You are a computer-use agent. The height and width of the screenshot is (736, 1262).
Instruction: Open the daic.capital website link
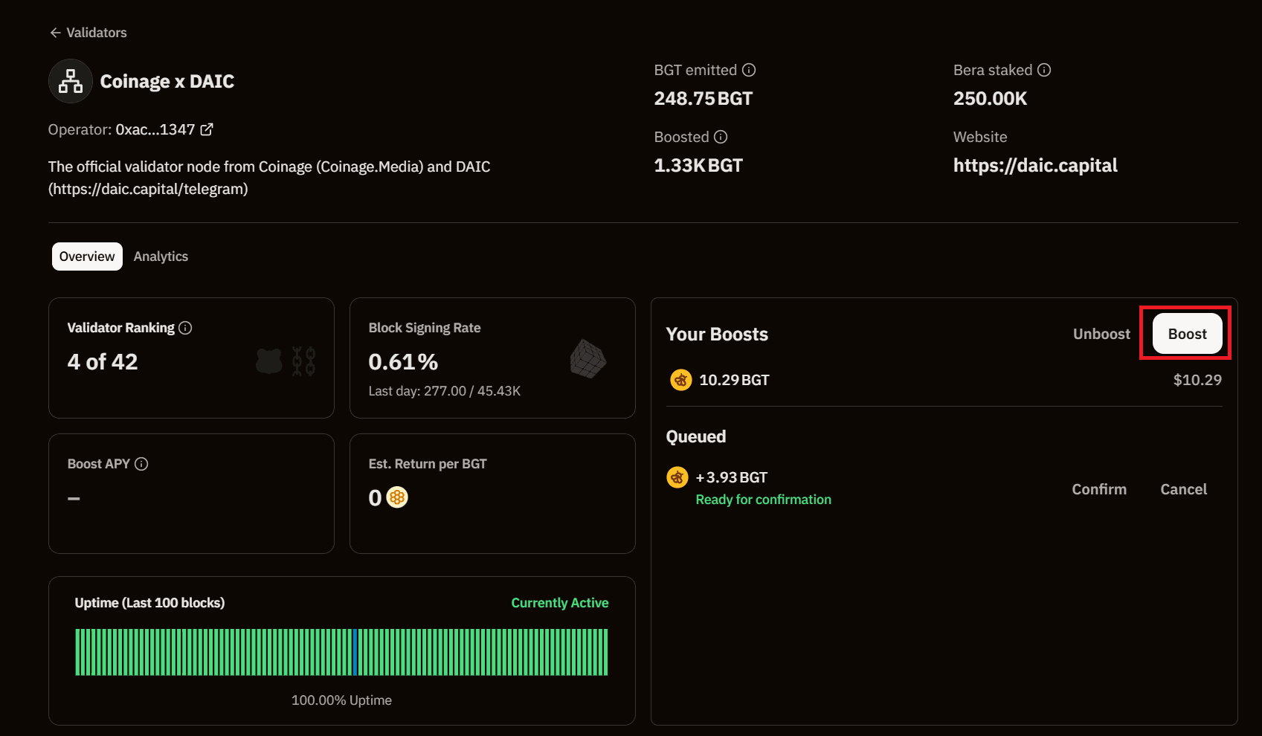click(x=1034, y=165)
